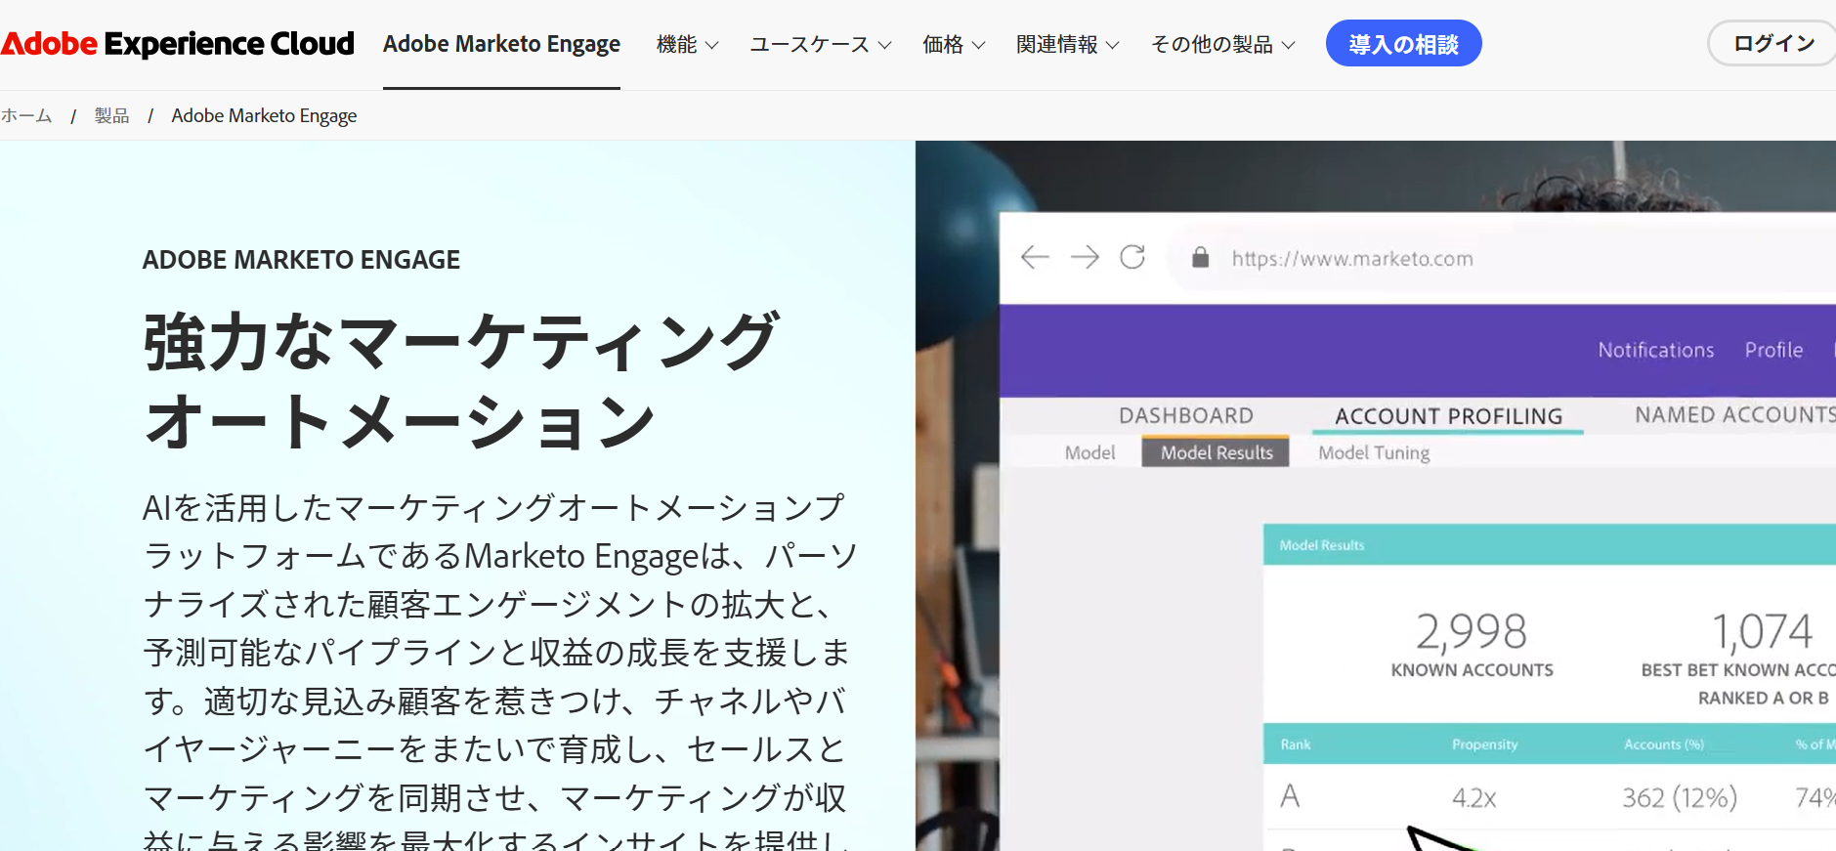
Task: Expand the その他の製品 dropdown menu
Action: coord(1222,44)
